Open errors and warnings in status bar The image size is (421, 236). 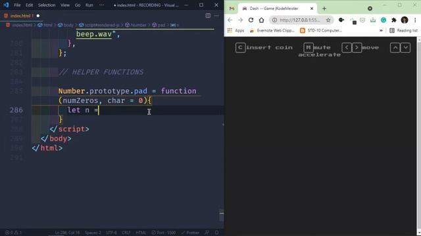[13, 233]
